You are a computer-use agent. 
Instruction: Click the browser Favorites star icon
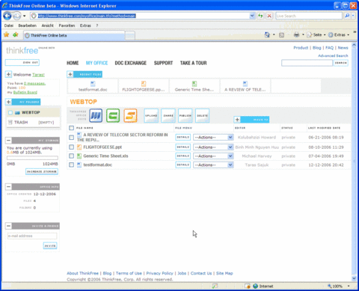(x=7, y=34)
